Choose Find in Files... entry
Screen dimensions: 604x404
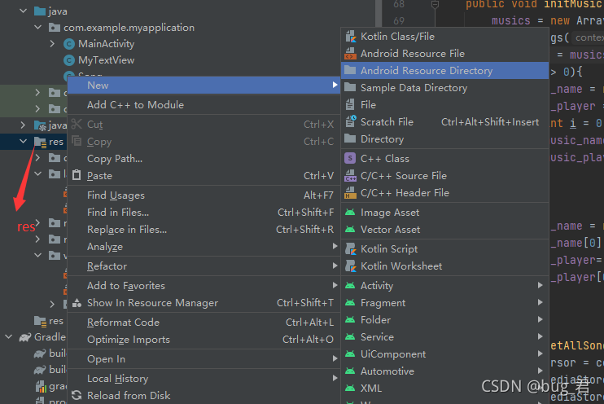coord(204,213)
